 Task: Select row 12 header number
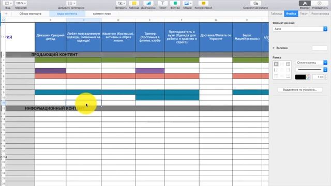tap(4, 109)
